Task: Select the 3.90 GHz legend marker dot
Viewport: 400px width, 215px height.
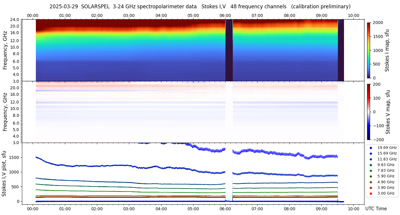Action: (x=371, y=188)
